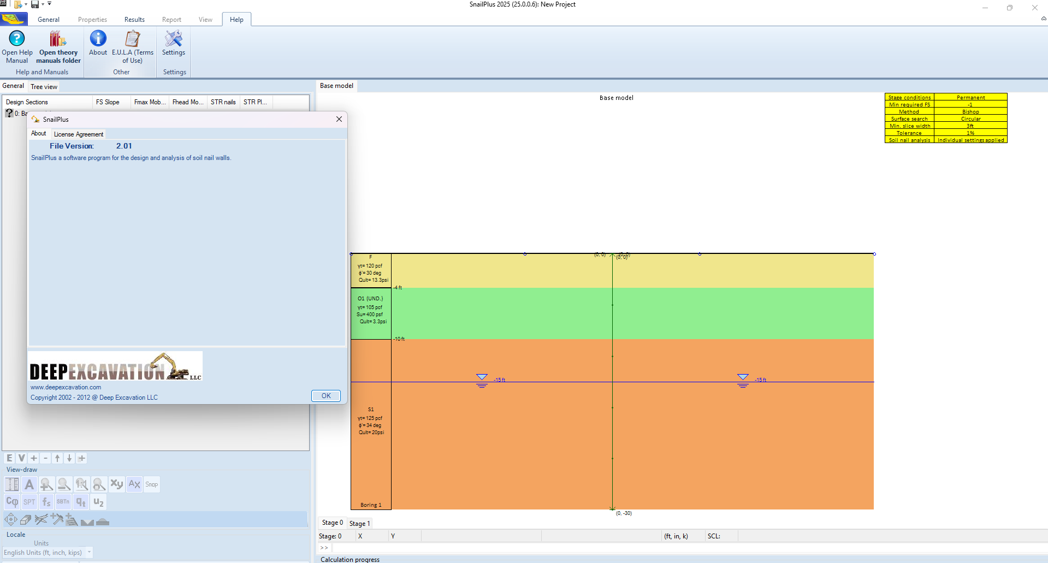
Task: Switch to the Report ribbon tab
Action: [x=171, y=20]
